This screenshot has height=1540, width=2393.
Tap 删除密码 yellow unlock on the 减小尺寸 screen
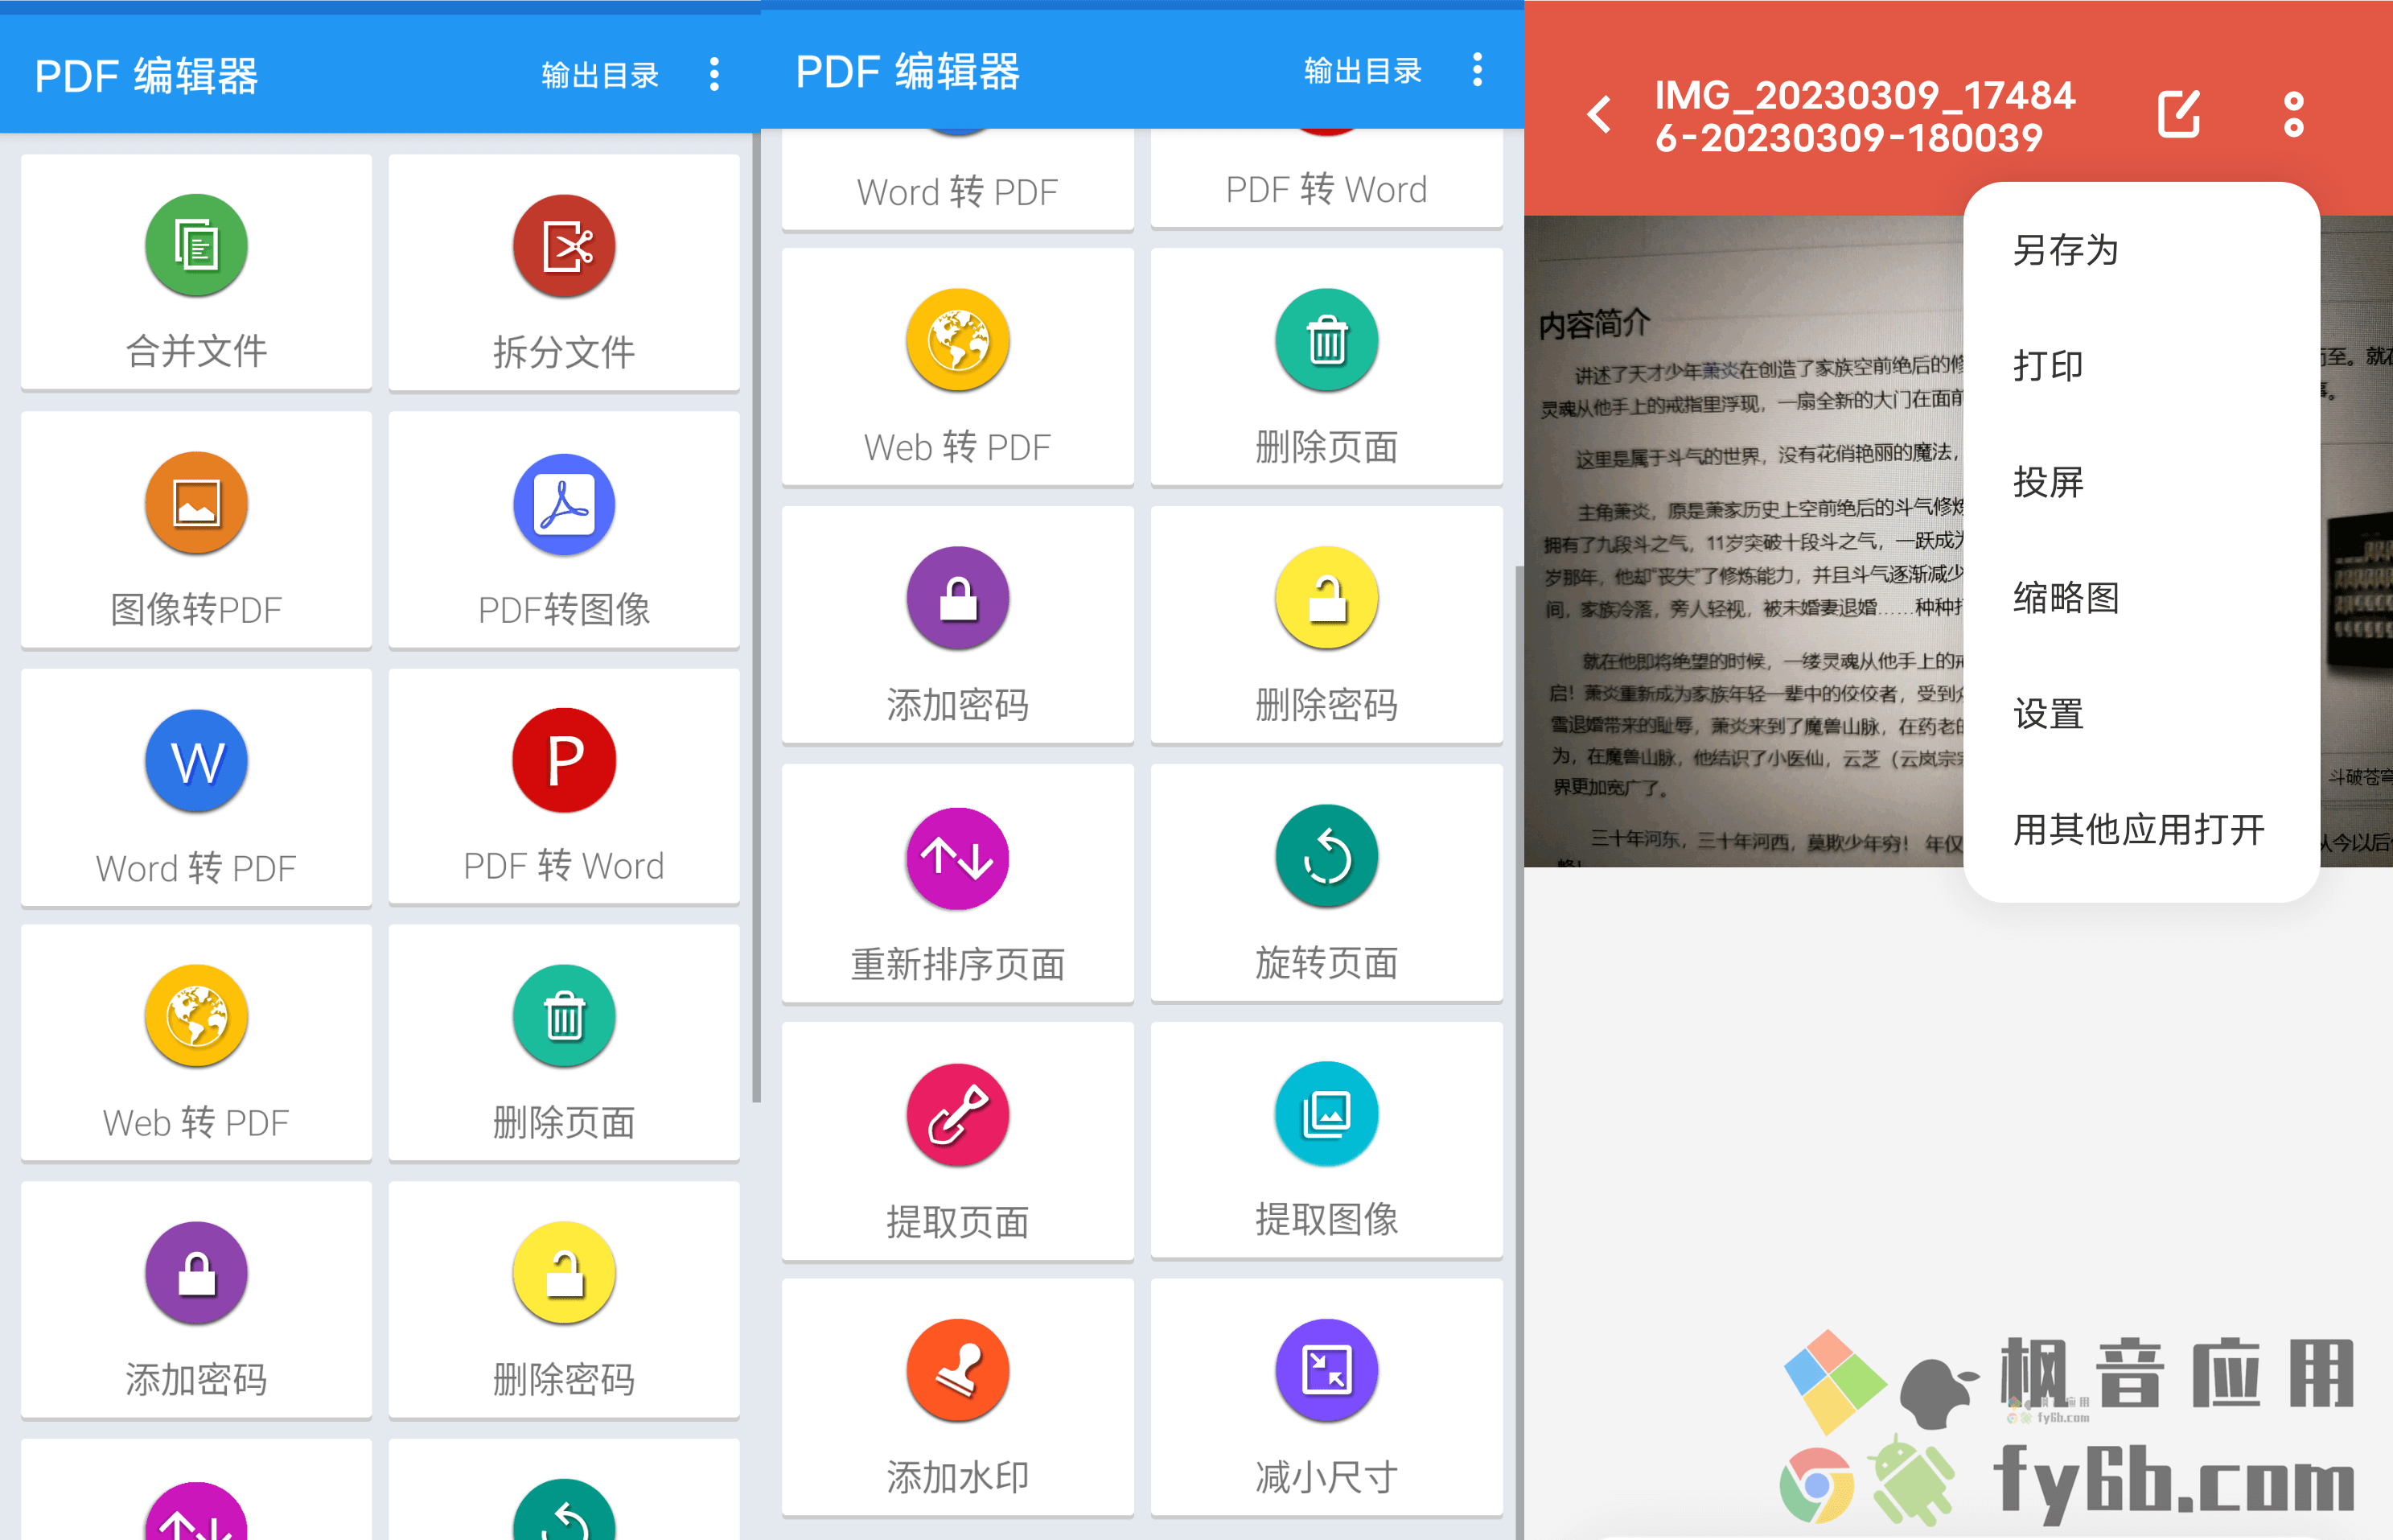tap(1326, 598)
